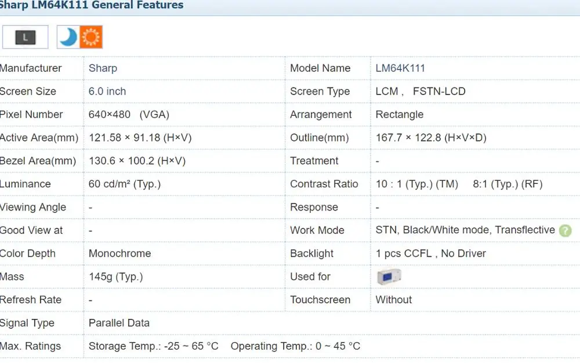Select the '8:1 (Typ.) (RF)' contrast value
This screenshot has width=580, height=363.
coord(507,184)
